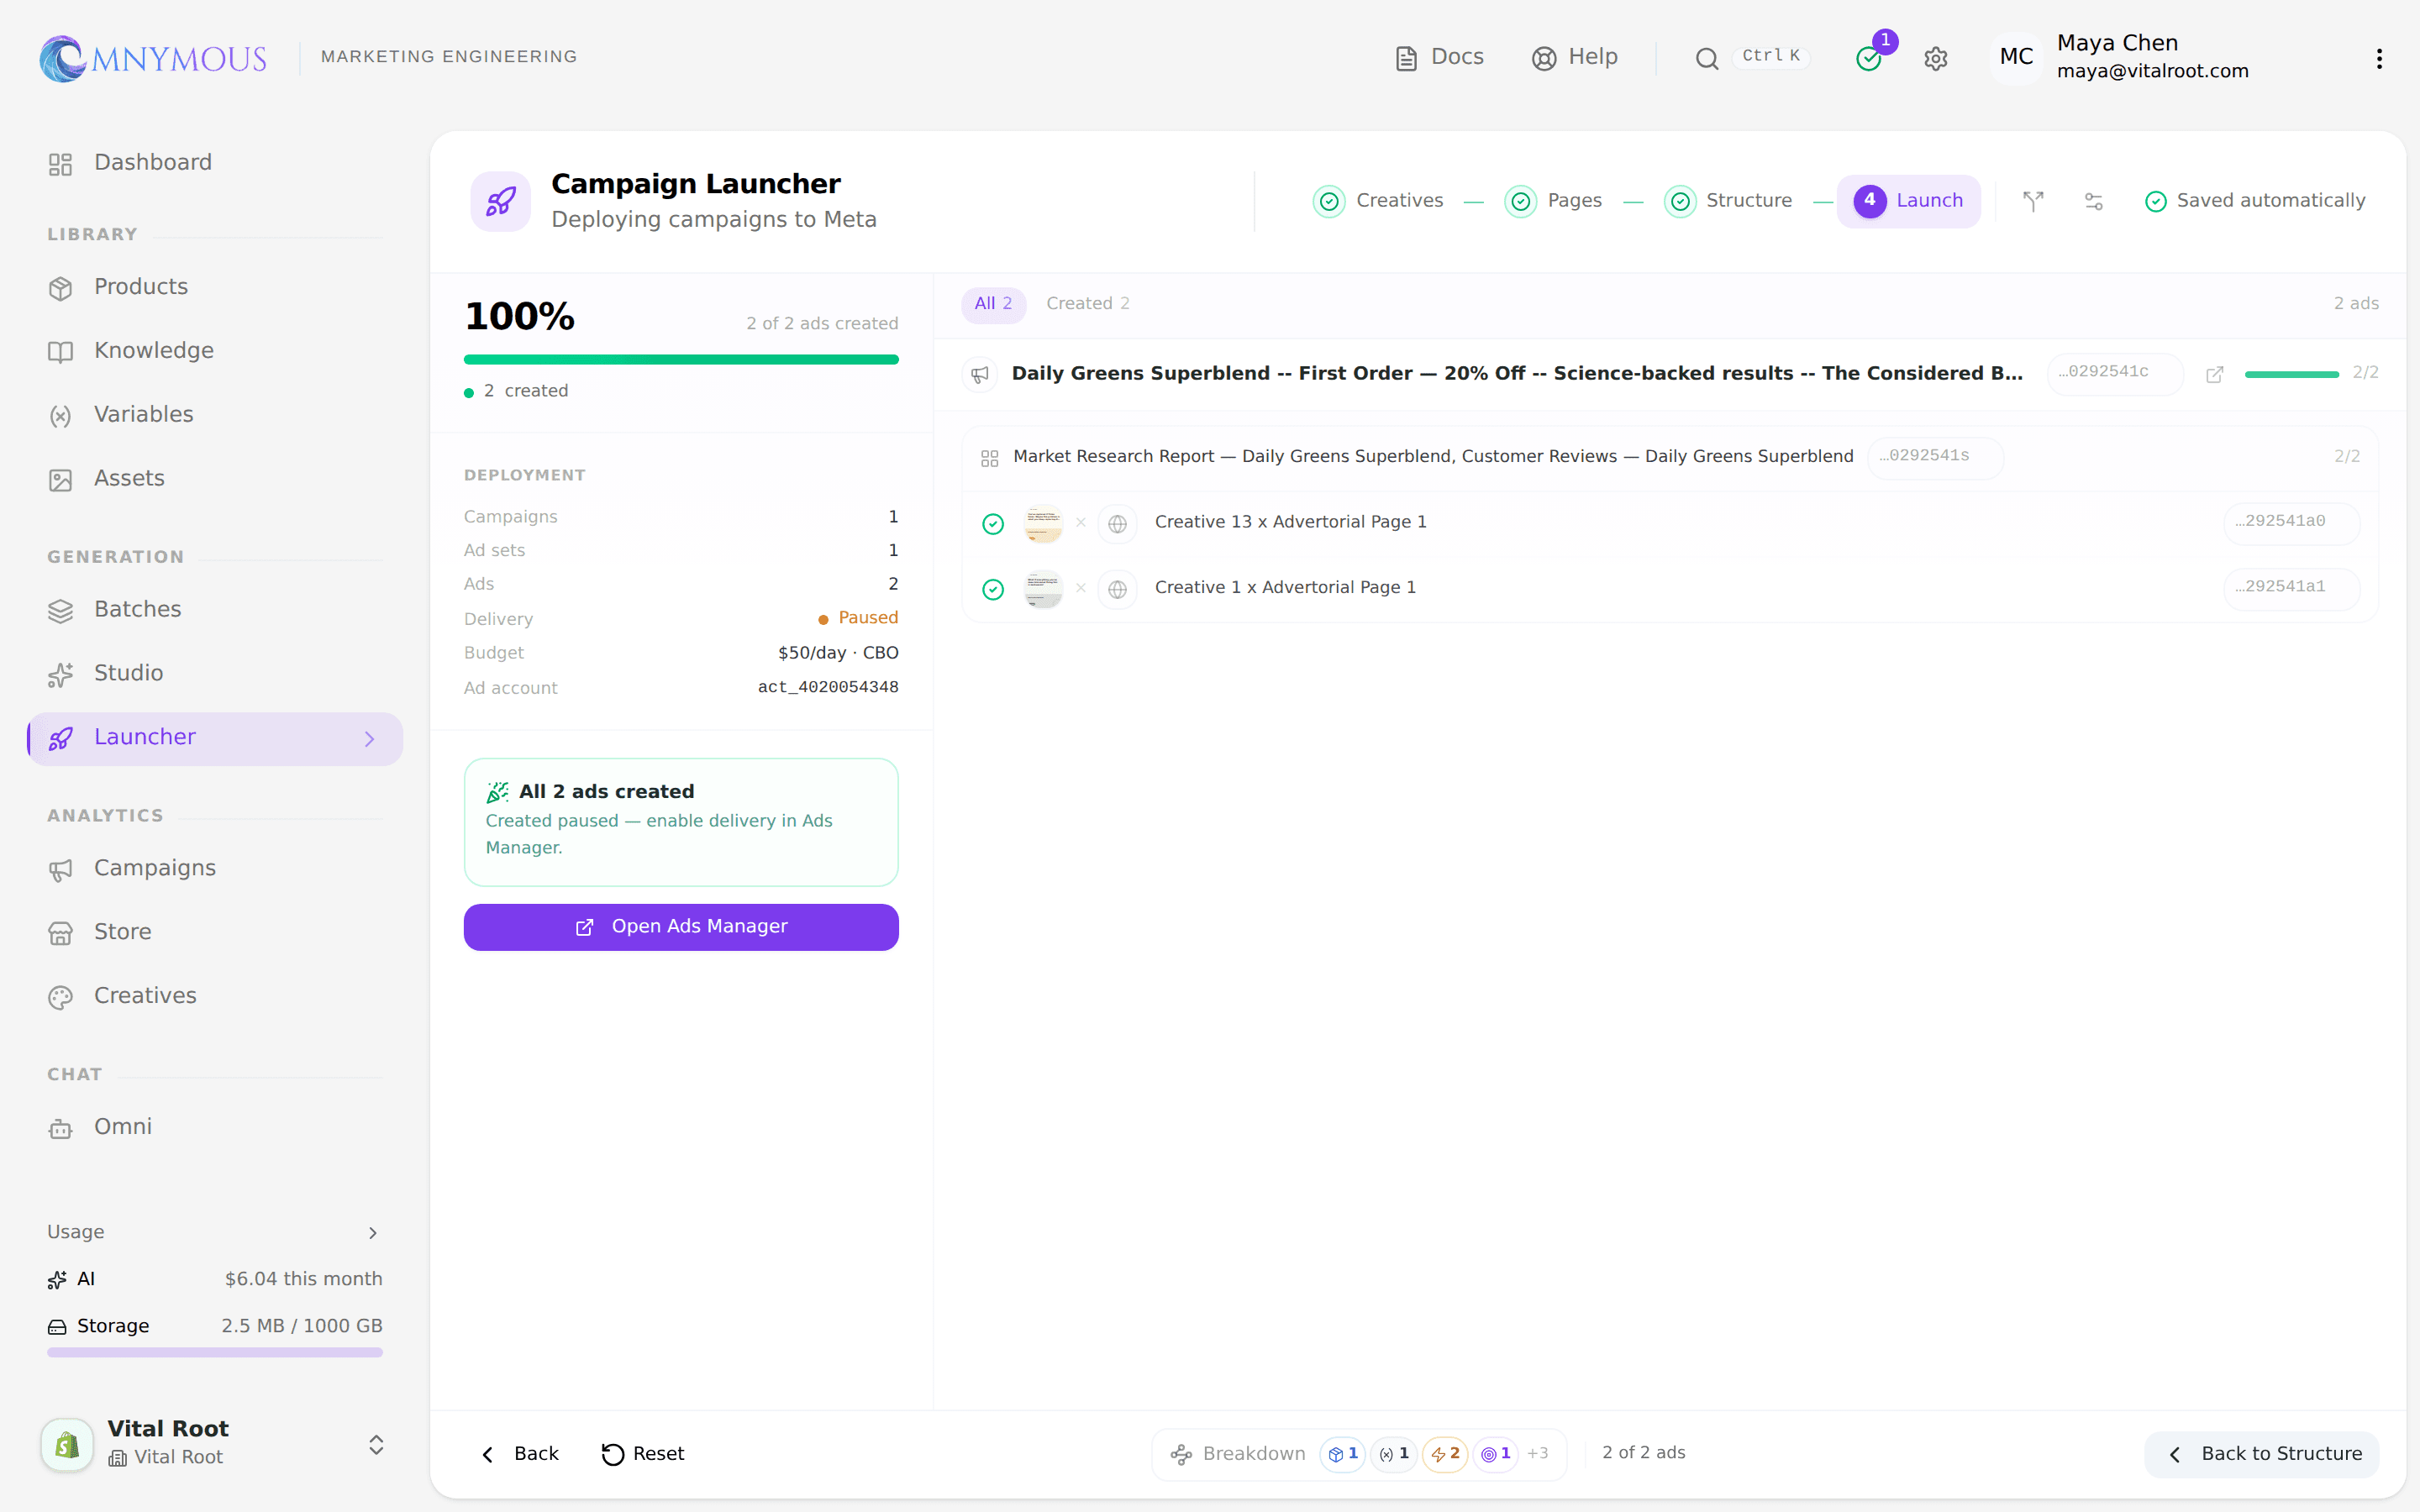
Task: Click Creative 1 row status check icon
Action: pos(992,589)
